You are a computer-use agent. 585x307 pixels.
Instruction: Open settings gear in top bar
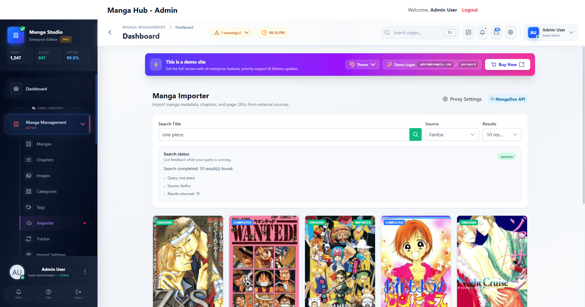pos(511,33)
